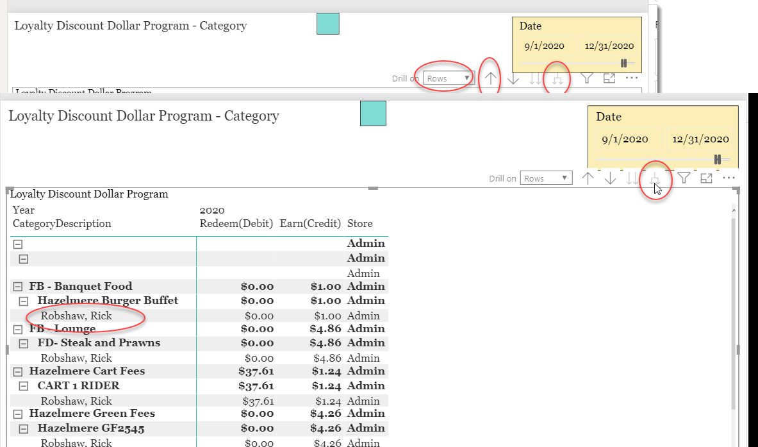Click Hazelmere Cart Fees category name
This screenshot has height=447, width=758.
coord(87,371)
